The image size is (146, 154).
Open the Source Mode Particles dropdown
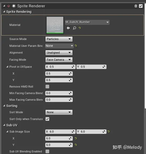[x=59, y=39]
